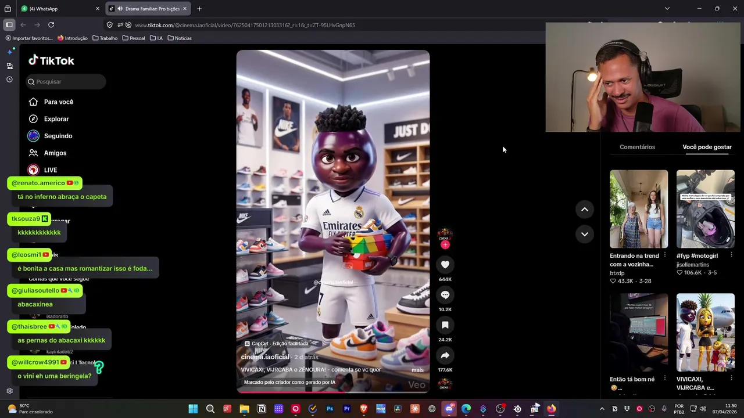Close the WhatsApp browser tab
Image resolution: width=744 pixels, height=418 pixels.
[x=98, y=9]
